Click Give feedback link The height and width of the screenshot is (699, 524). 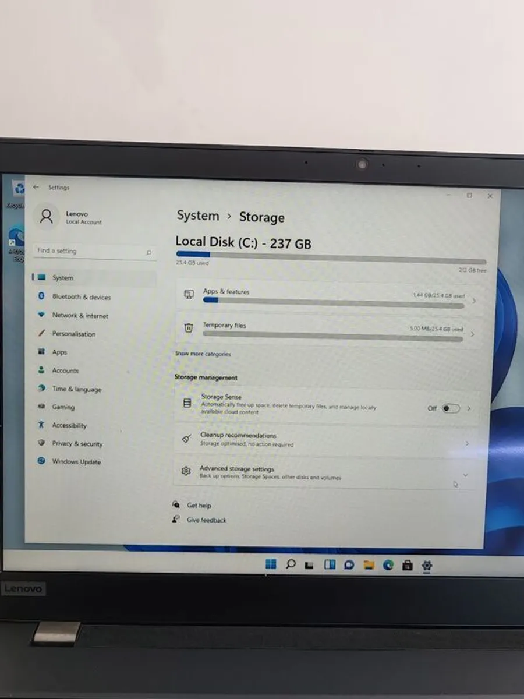click(x=206, y=520)
